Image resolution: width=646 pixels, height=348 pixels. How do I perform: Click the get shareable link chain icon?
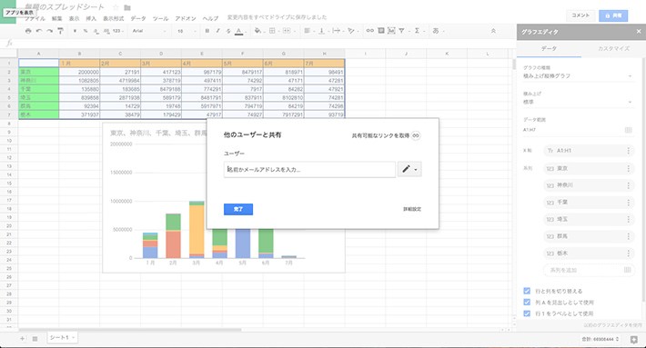point(416,135)
